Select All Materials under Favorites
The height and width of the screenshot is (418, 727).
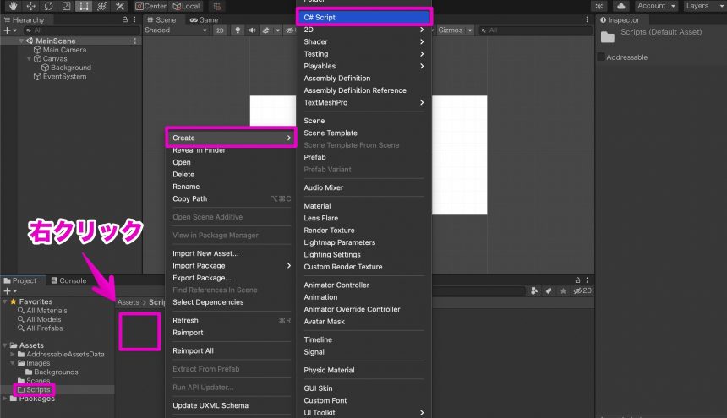pyautogui.click(x=42, y=311)
